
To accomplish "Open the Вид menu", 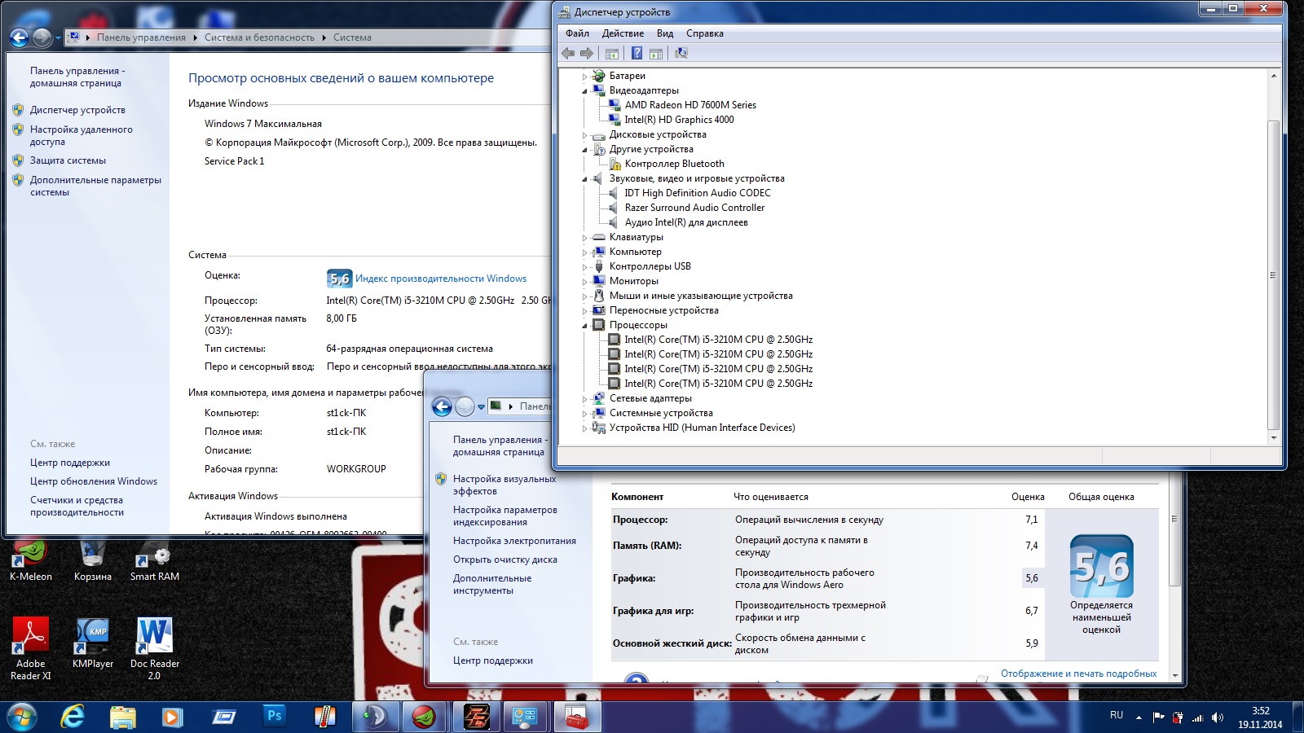I will click(665, 33).
